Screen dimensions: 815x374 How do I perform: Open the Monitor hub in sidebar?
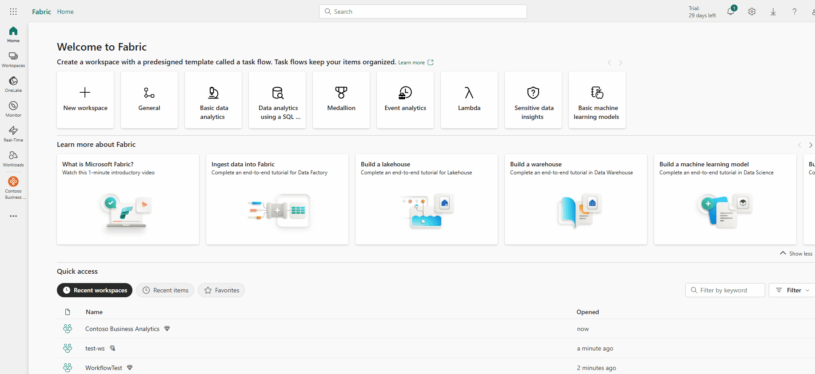tap(13, 109)
